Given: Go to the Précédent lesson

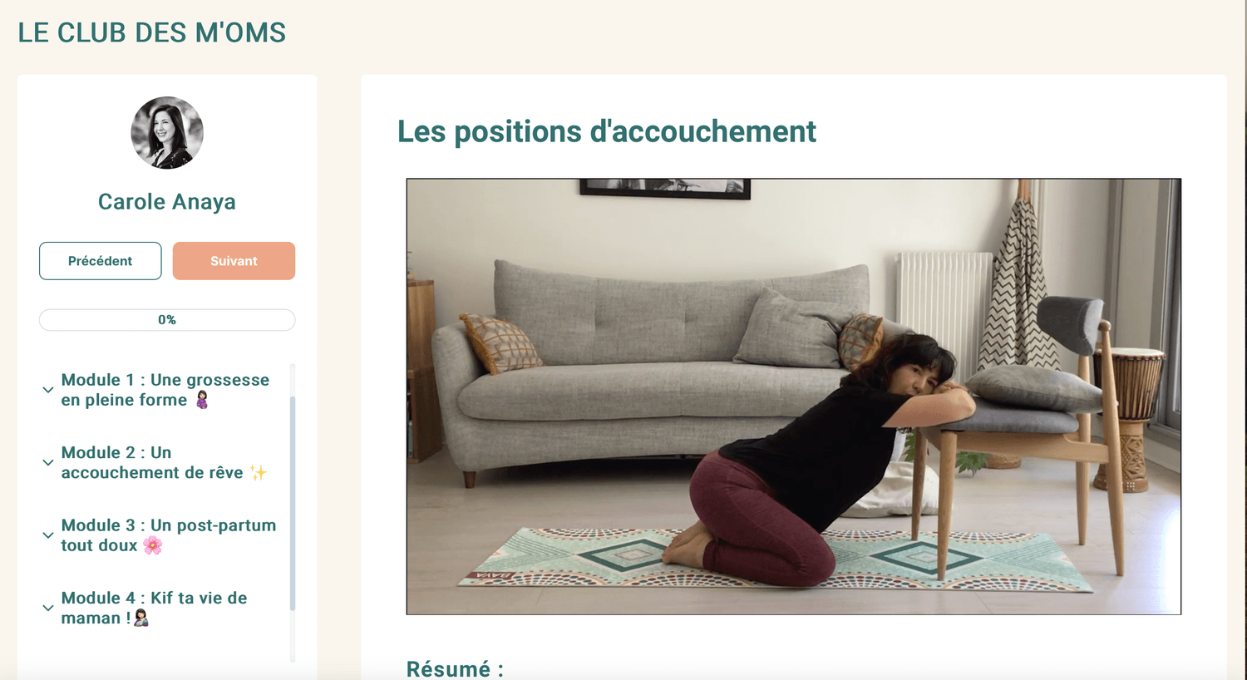Looking at the screenshot, I should coord(101,261).
